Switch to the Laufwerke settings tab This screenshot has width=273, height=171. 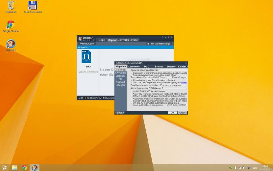click(x=134, y=67)
